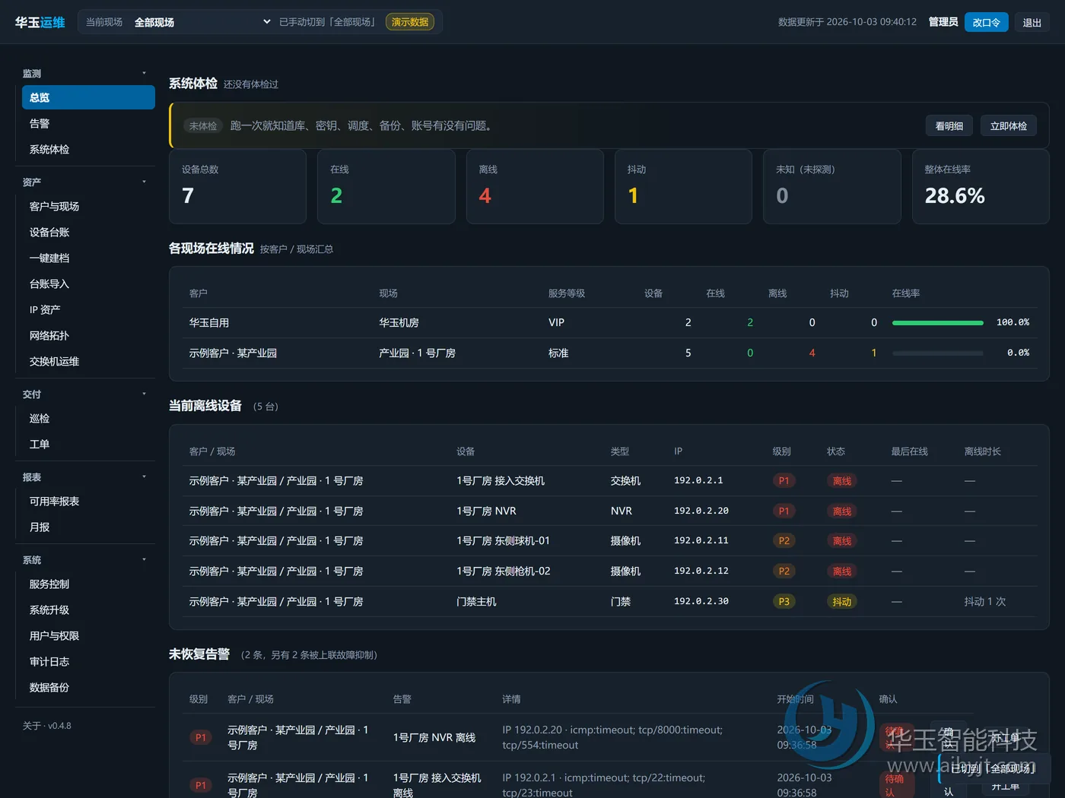This screenshot has height=798, width=1065.
Task: Click the 演示数据 badge in header
Action: pos(410,22)
